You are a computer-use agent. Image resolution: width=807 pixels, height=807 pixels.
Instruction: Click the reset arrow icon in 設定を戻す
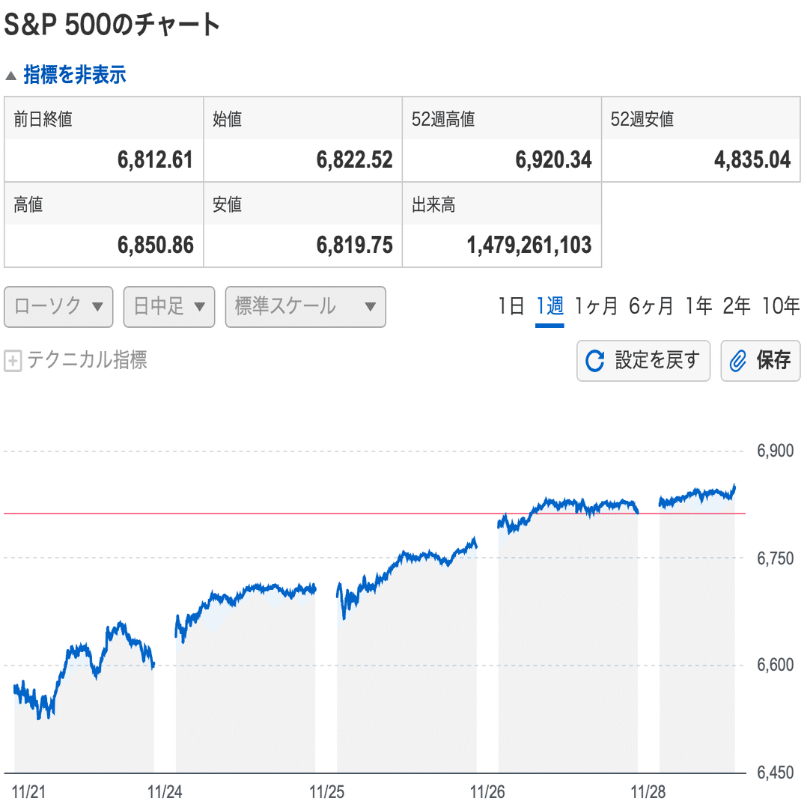(595, 361)
